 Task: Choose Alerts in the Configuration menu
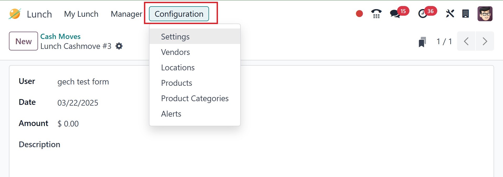tap(171, 114)
